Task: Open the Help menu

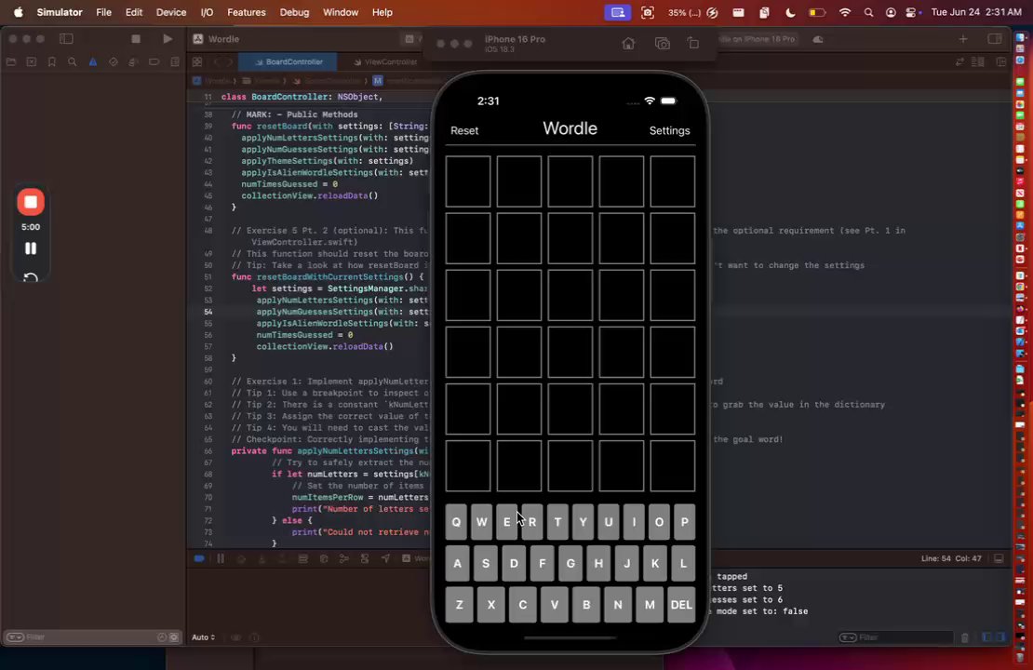Action: pos(382,12)
